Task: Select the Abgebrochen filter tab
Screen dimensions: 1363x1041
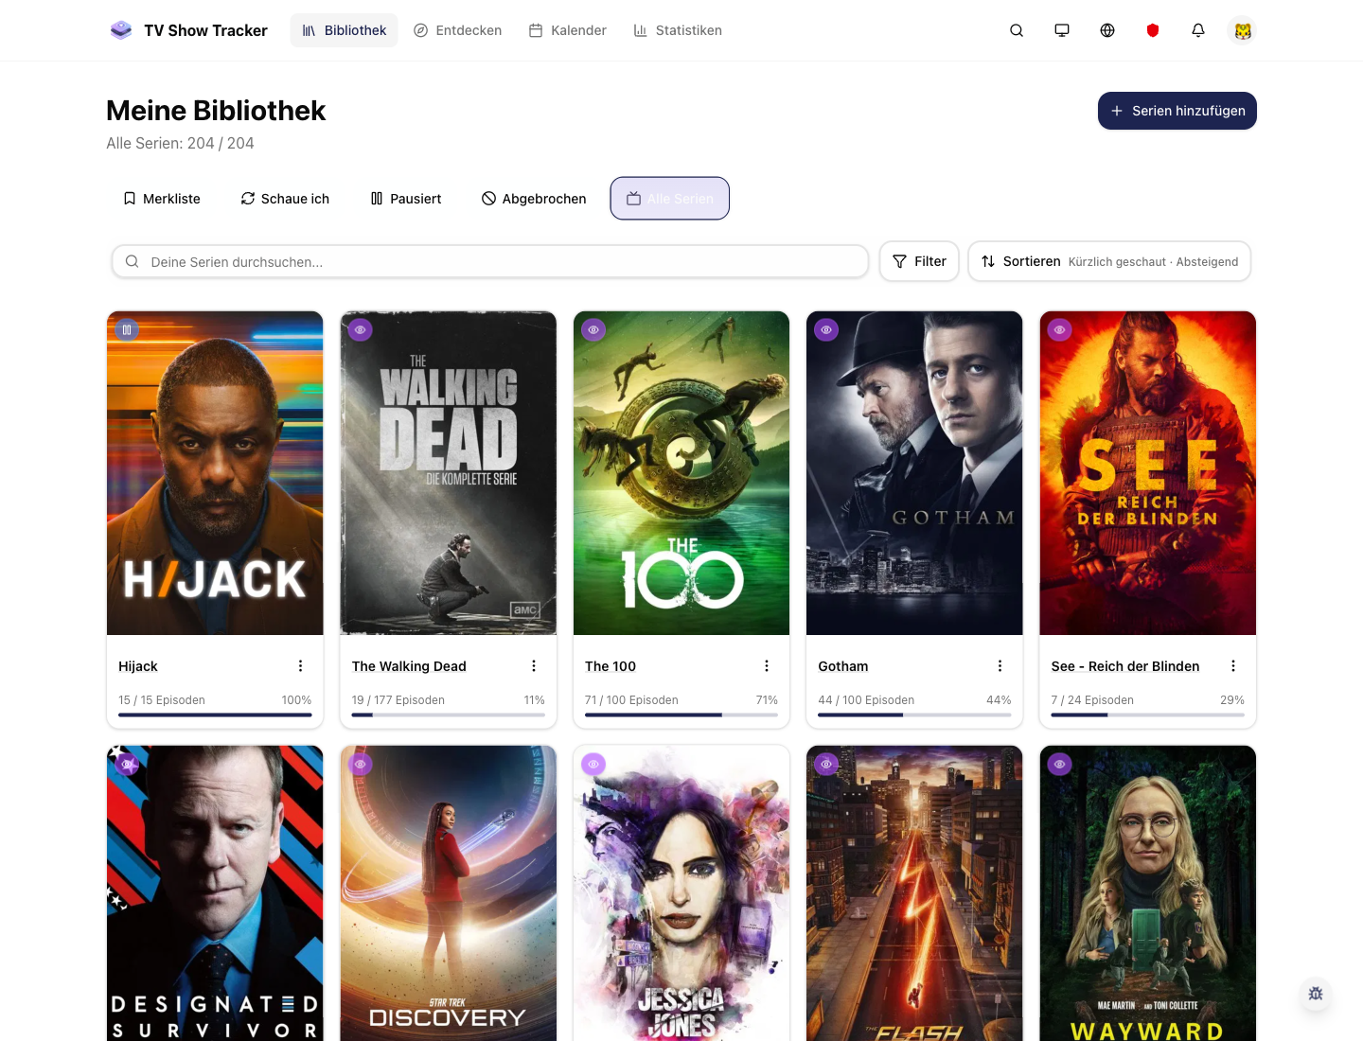Action: (x=533, y=199)
